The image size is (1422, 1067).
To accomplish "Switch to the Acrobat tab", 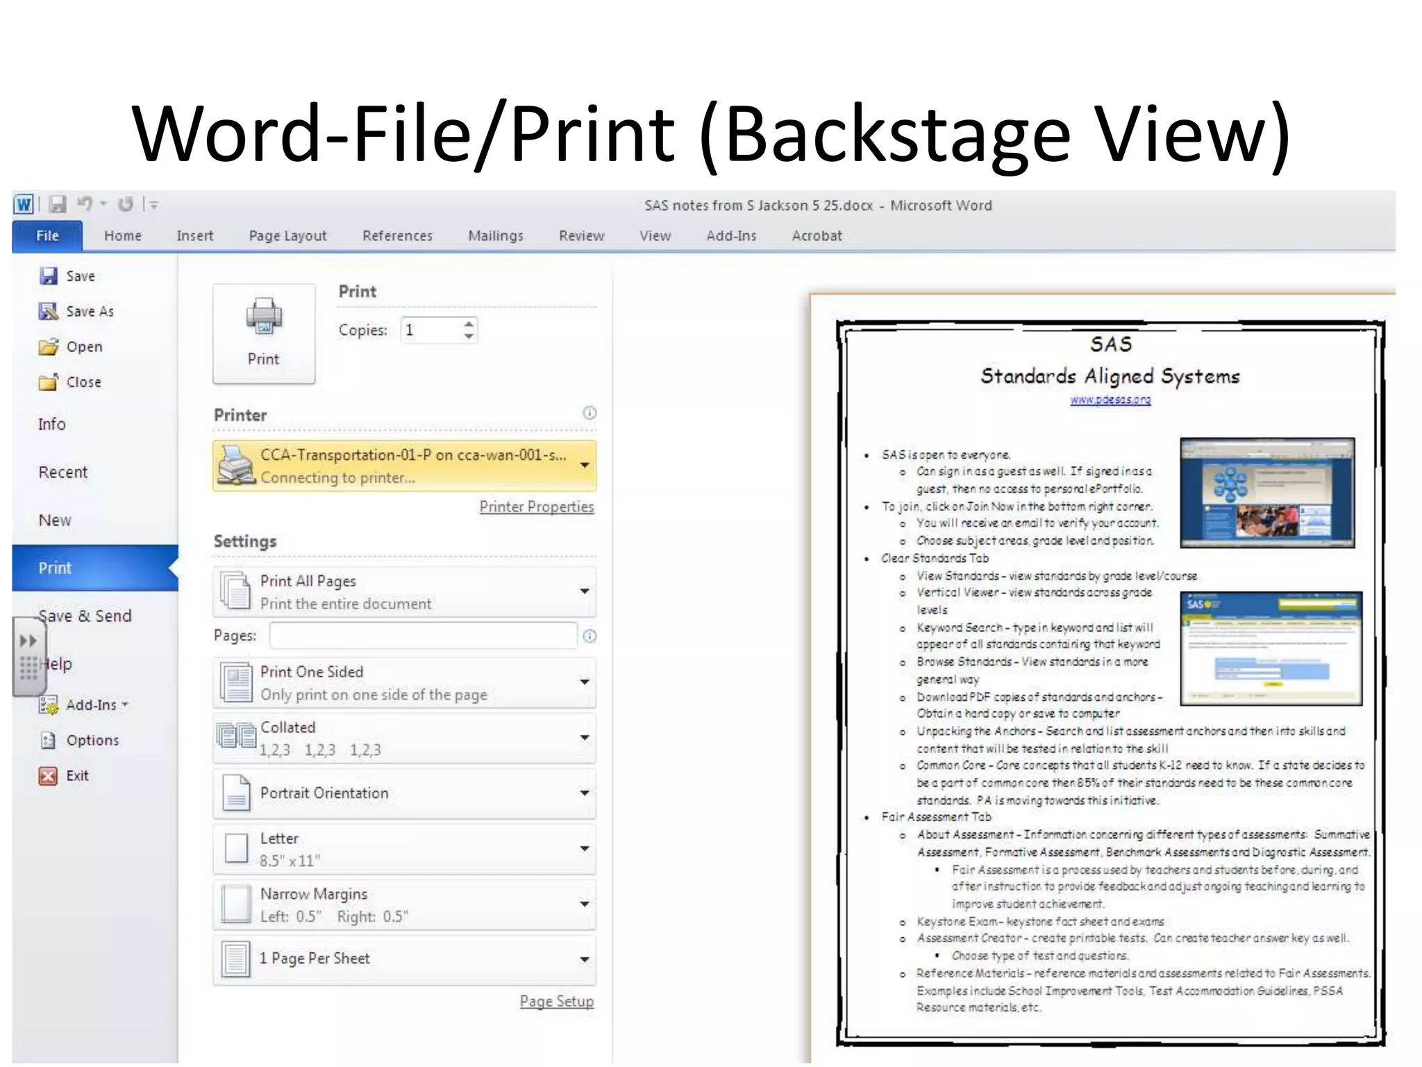I will 817,235.
